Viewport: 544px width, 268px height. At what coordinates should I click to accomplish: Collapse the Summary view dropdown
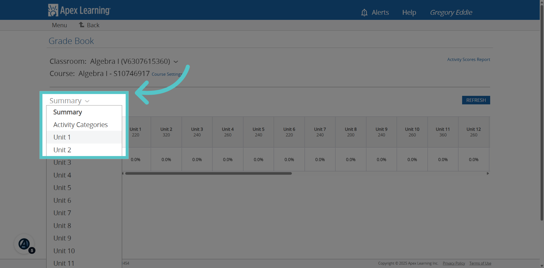(69, 101)
